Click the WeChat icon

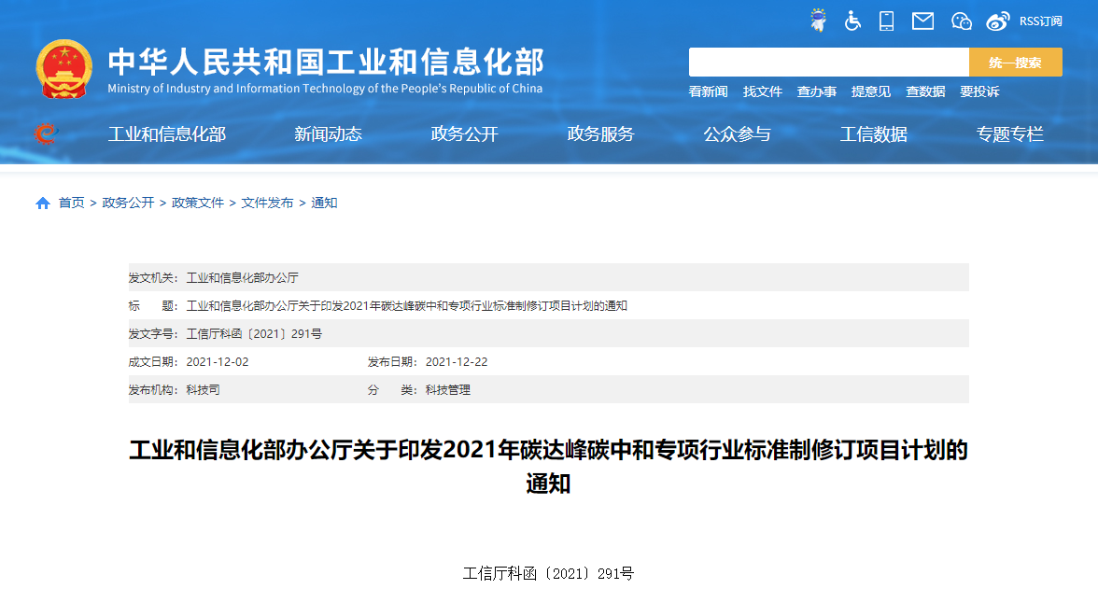(x=961, y=21)
